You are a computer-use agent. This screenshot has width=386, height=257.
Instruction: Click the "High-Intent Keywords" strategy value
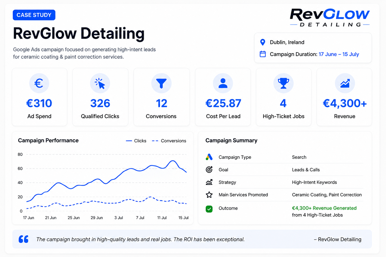click(314, 182)
